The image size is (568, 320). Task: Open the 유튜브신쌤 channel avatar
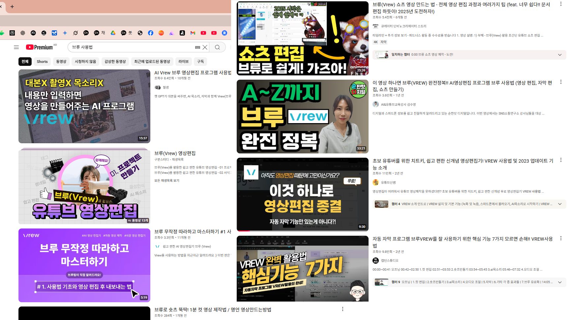pos(375,182)
